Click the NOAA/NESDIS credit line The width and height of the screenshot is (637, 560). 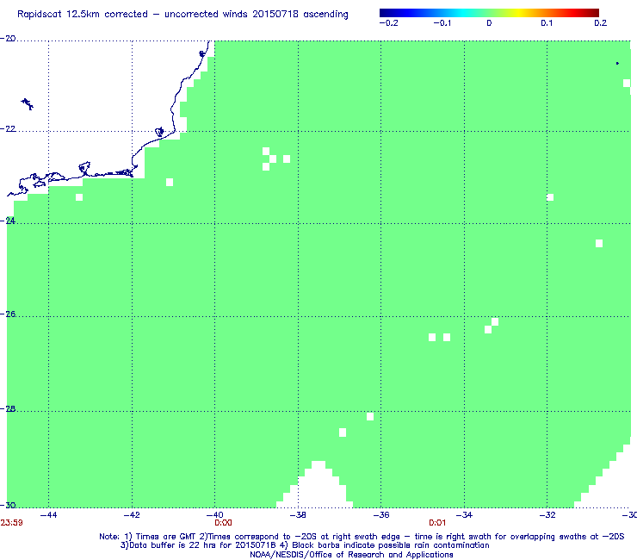351,555
